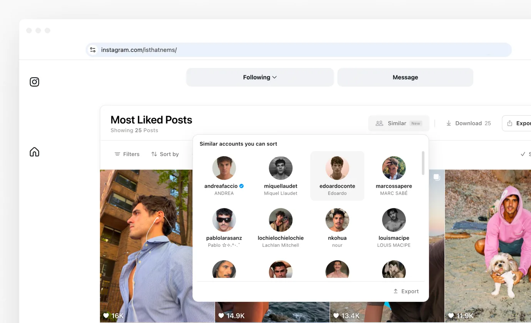531x323 pixels.
Task: Open marcossapere profile avatar
Action: pyautogui.click(x=394, y=168)
